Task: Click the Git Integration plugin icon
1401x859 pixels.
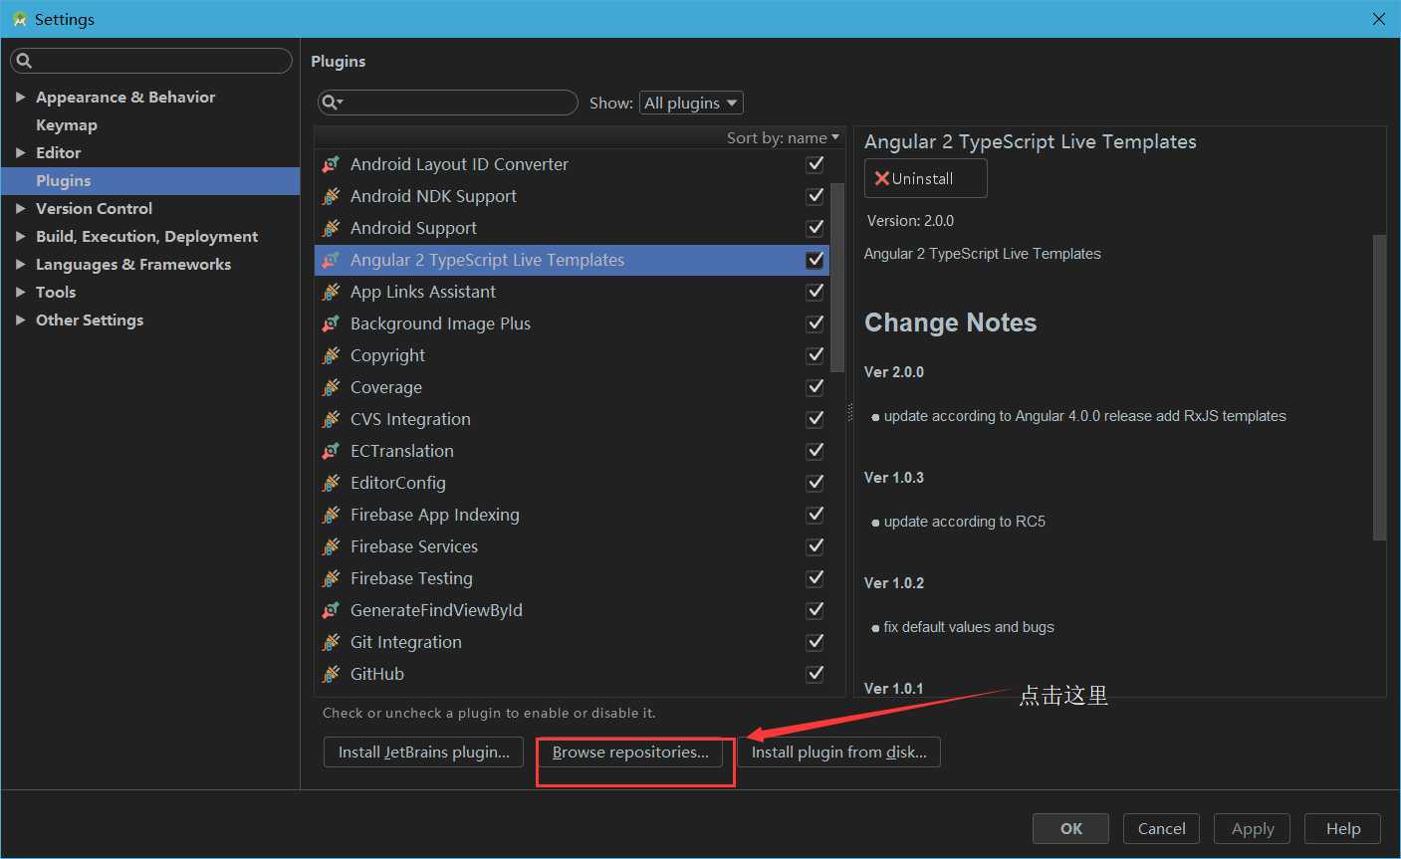Action: (x=332, y=642)
